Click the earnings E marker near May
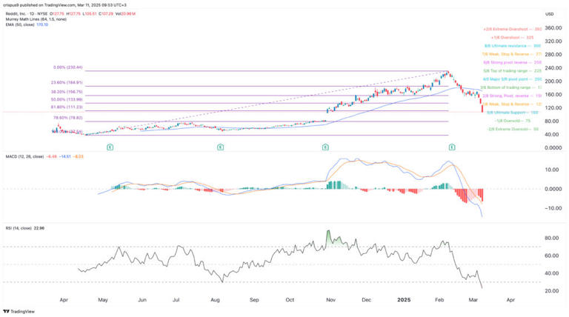Viewport: 569px width, 317px height. [x=110, y=148]
